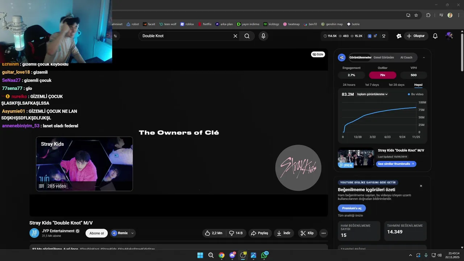Select the 1st 7 days range

tap(372, 85)
